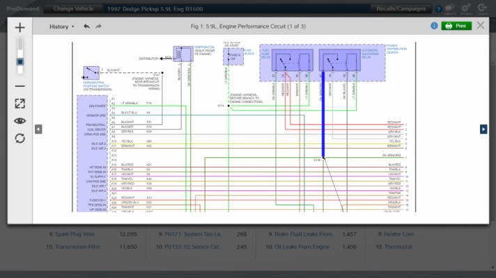This screenshot has width=496, height=278.
Task: Click the help question mark icon
Action: (x=438, y=9)
